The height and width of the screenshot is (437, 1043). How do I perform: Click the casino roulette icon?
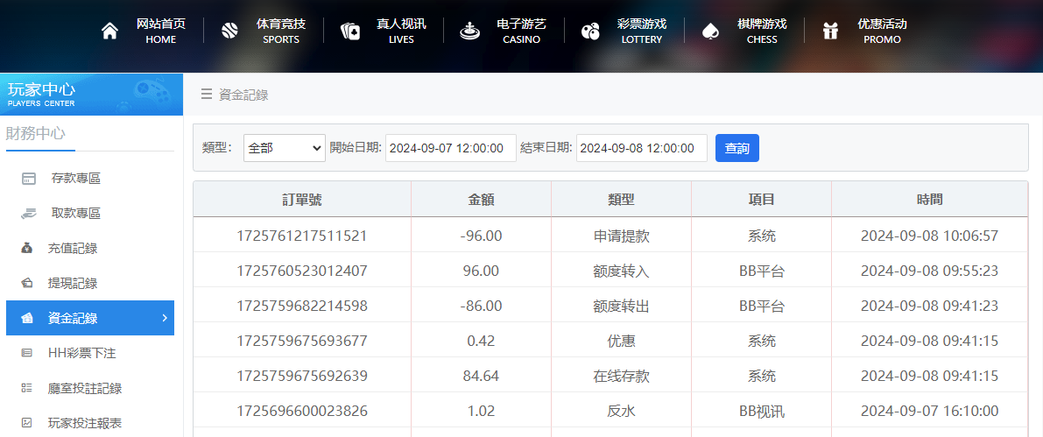click(x=469, y=32)
